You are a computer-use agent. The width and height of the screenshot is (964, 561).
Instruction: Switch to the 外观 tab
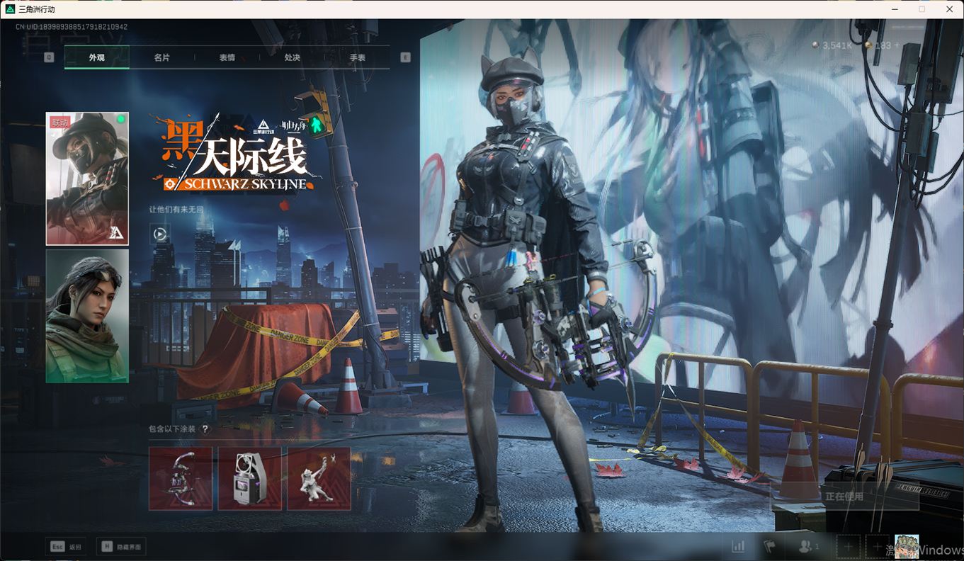(97, 57)
